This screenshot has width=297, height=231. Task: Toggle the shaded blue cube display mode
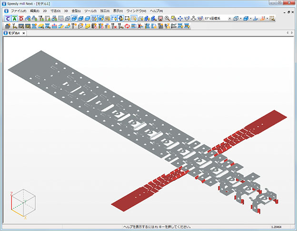(74, 18)
